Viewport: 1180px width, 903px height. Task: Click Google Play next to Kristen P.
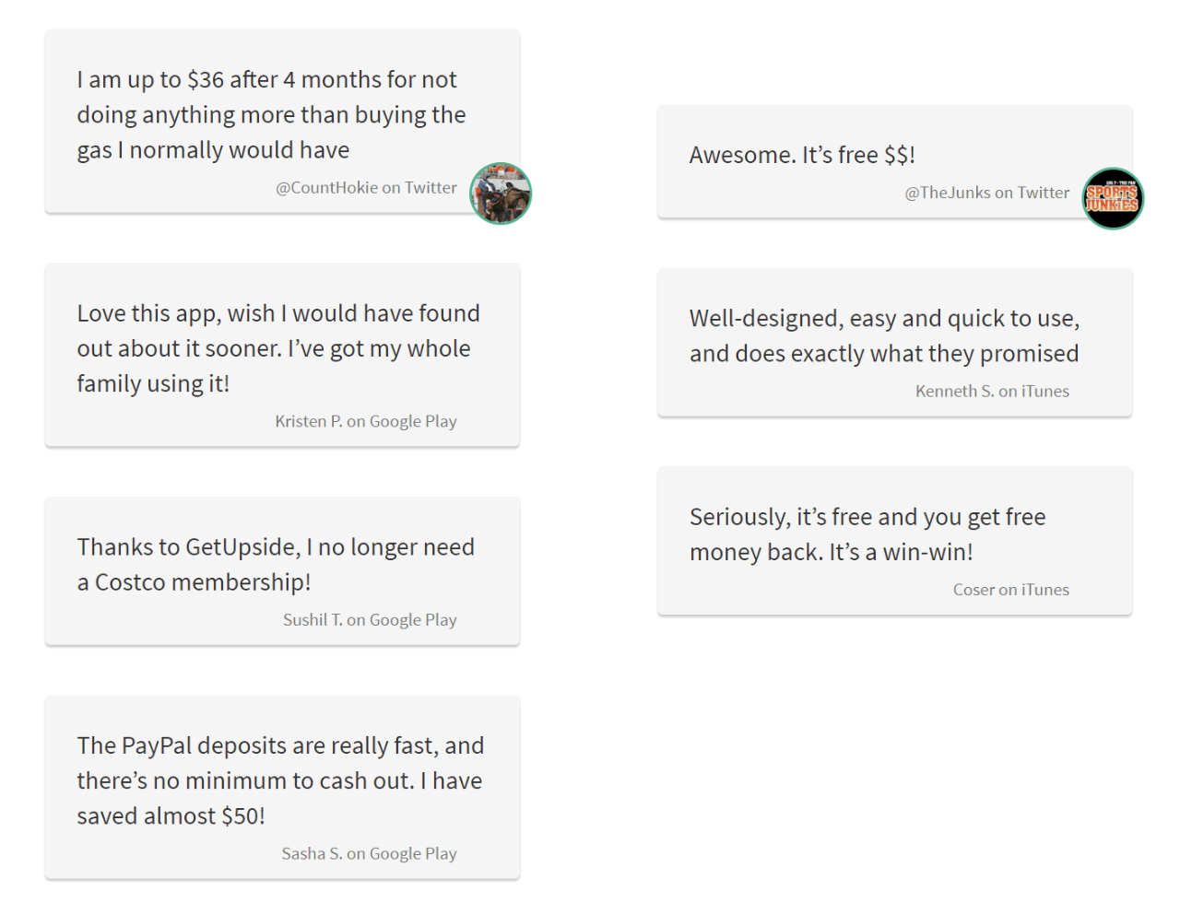413,421
